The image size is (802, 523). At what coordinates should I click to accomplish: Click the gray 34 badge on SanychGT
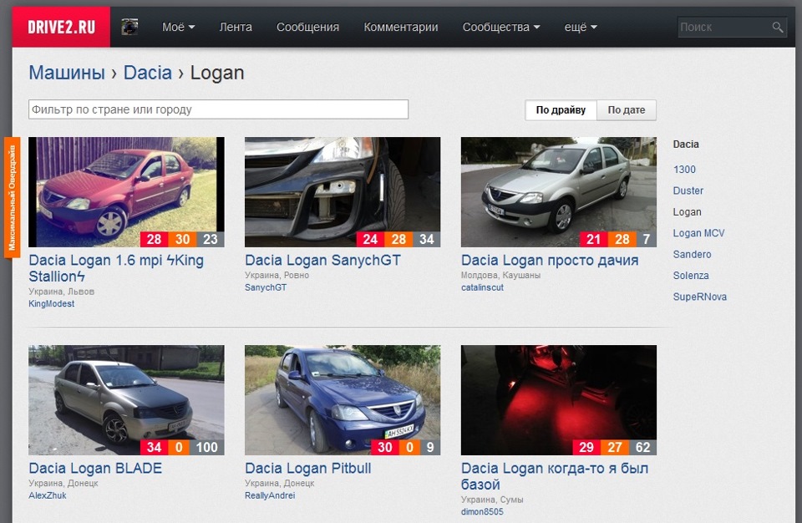427,240
